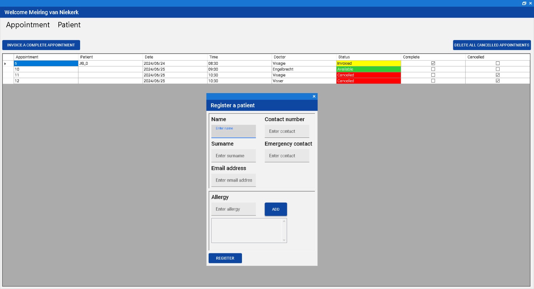Restore the main window size
Viewport: 534px width, 289px height.
click(x=524, y=3)
